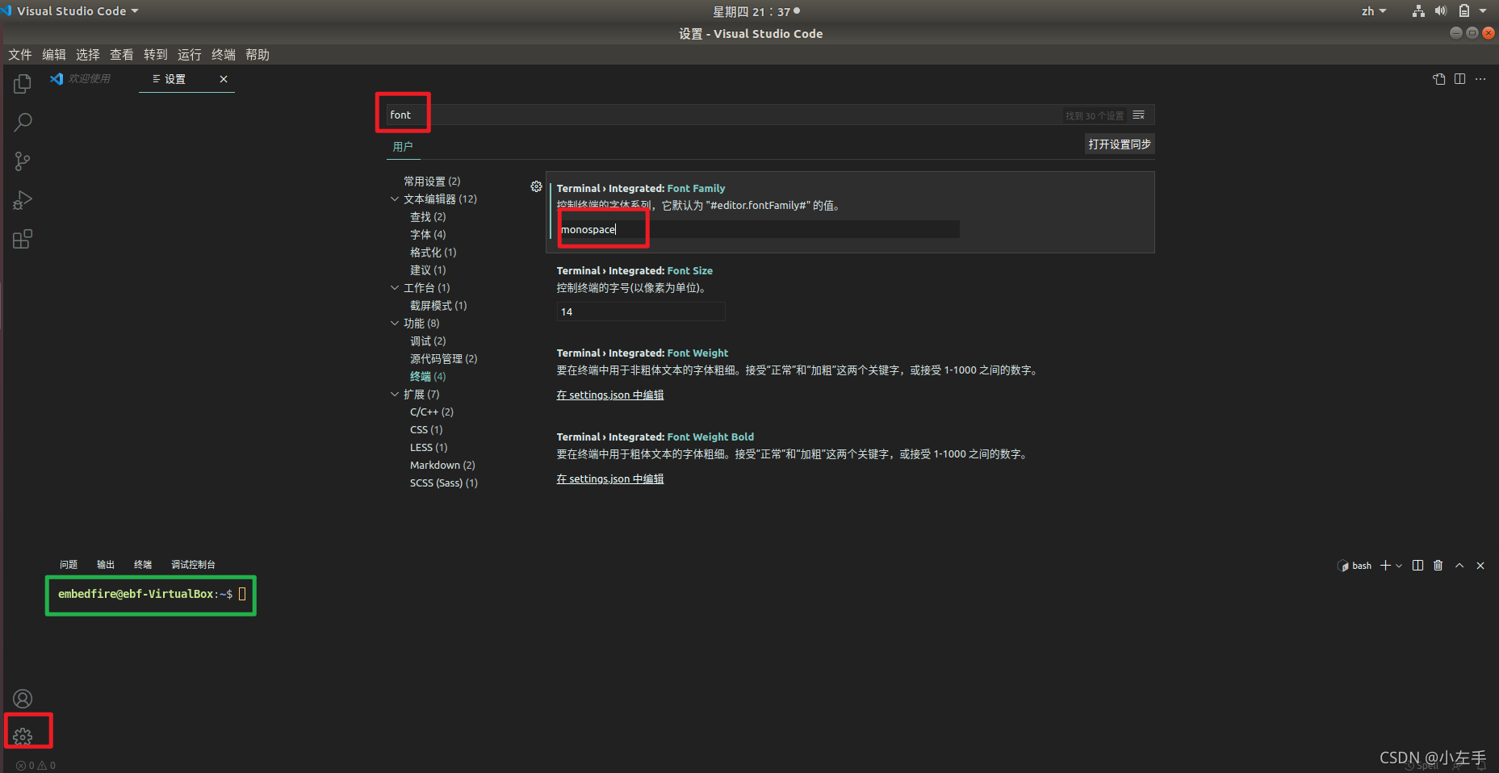Open the Explorer view in activity bar

tap(23, 84)
